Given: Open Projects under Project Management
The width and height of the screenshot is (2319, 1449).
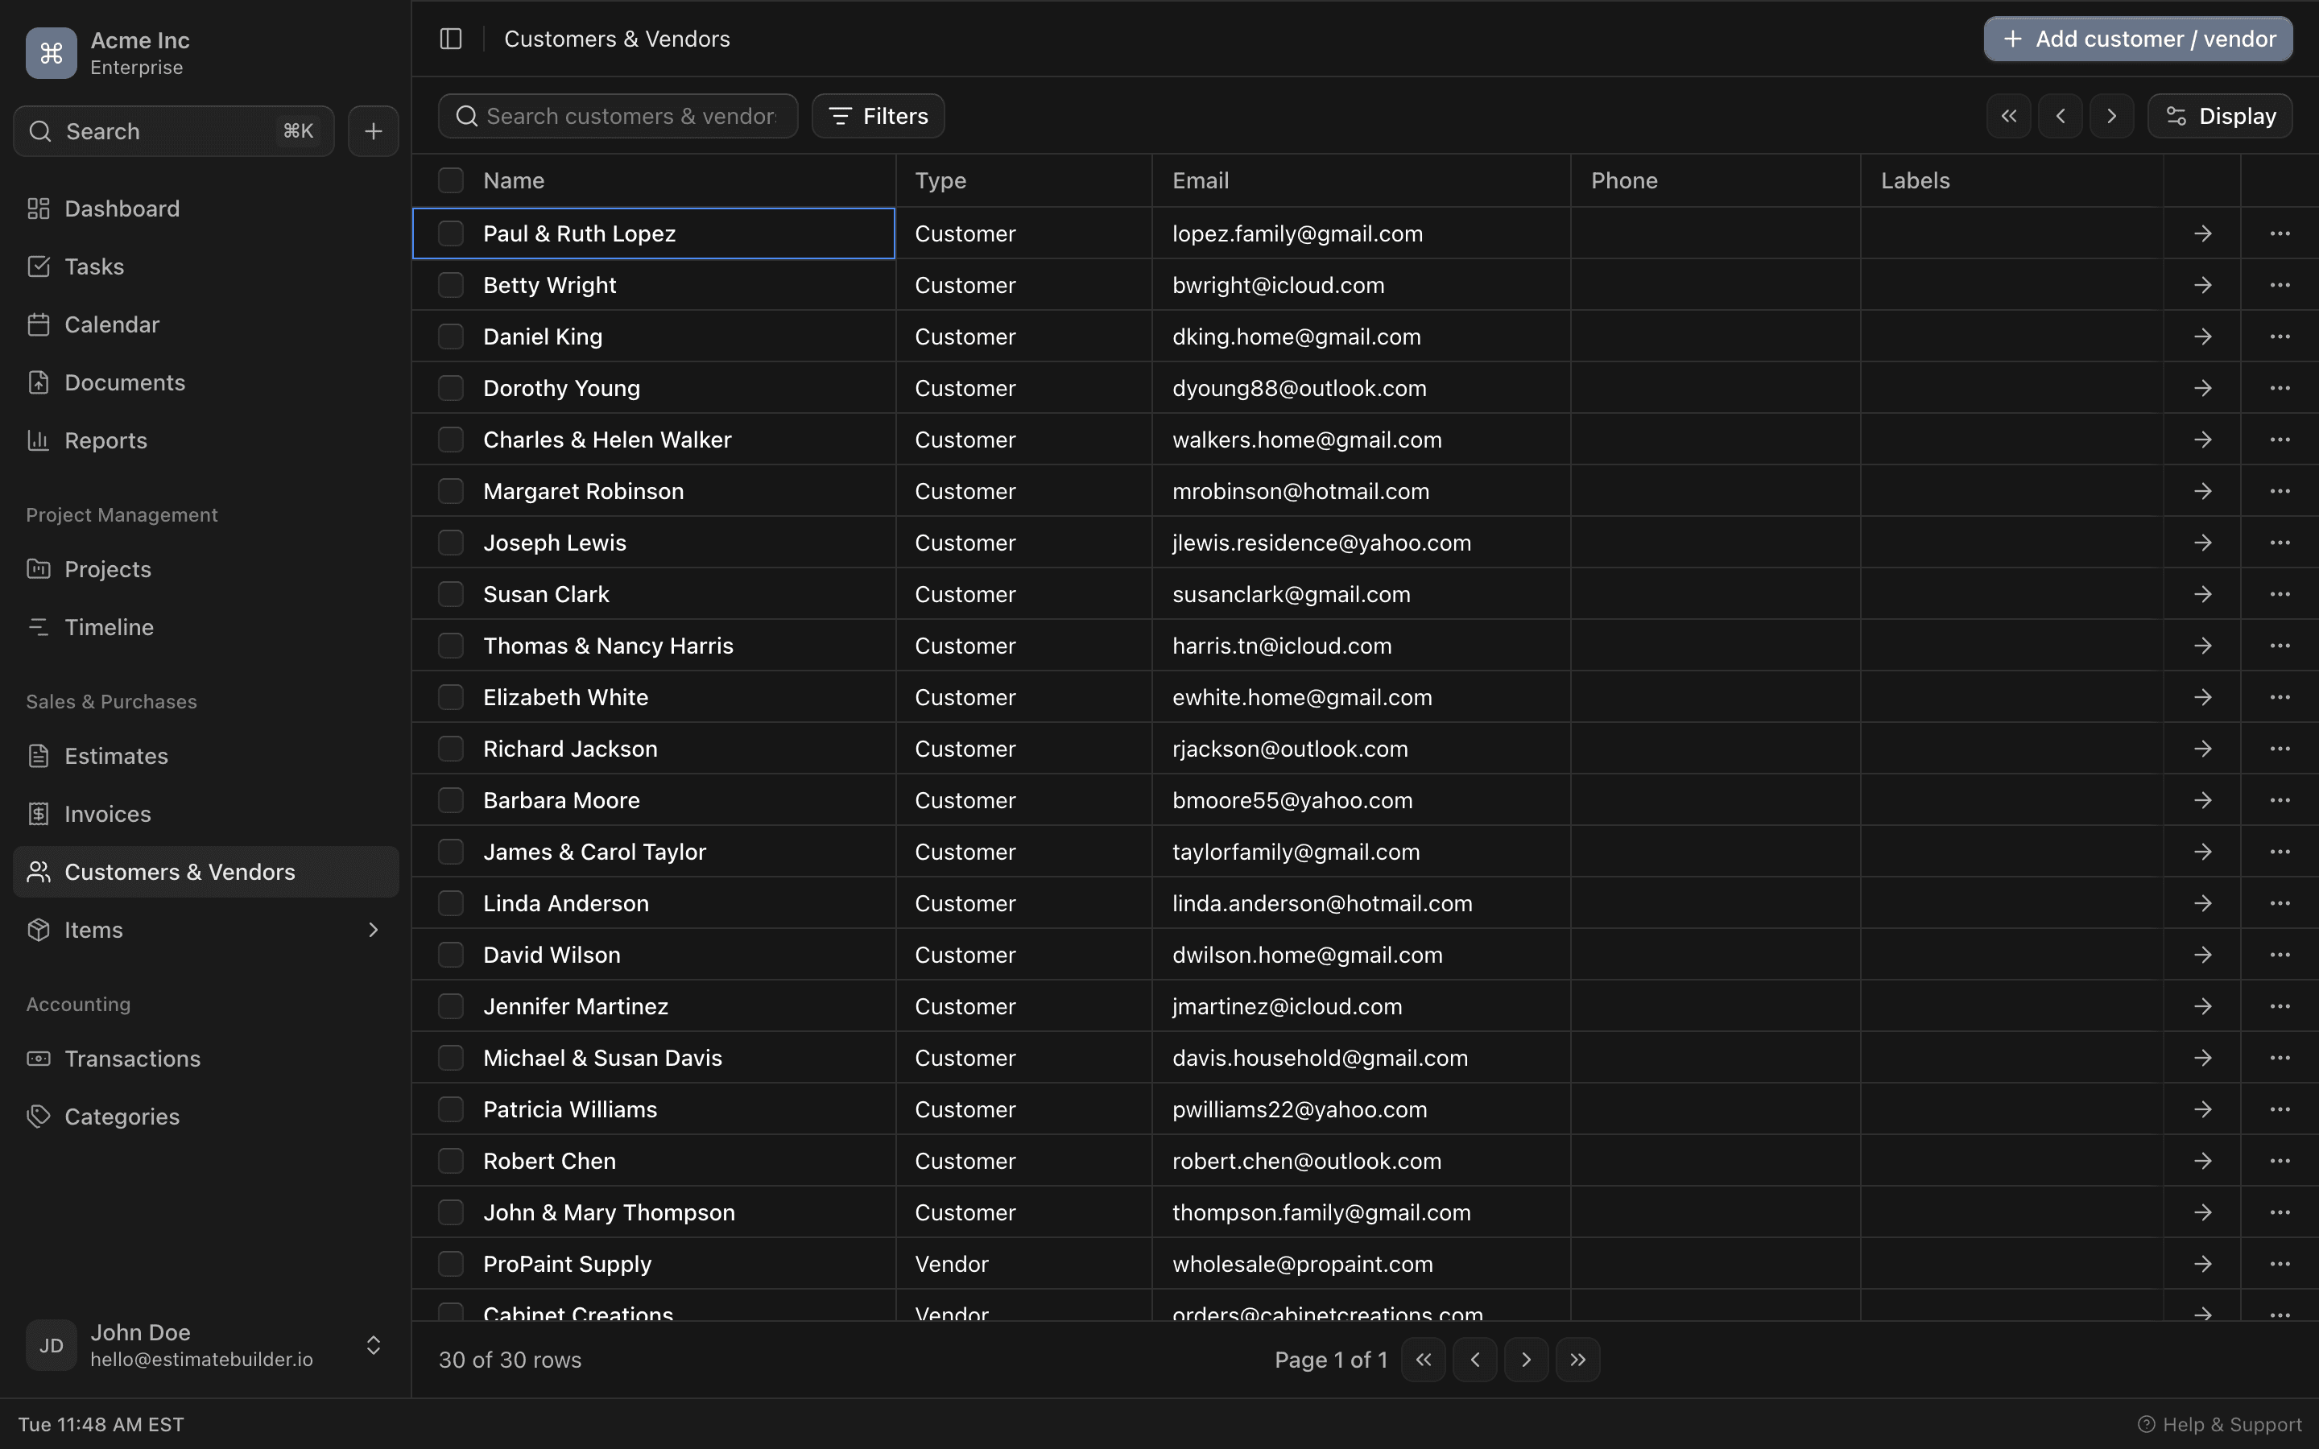Looking at the screenshot, I should [x=107, y=568].
